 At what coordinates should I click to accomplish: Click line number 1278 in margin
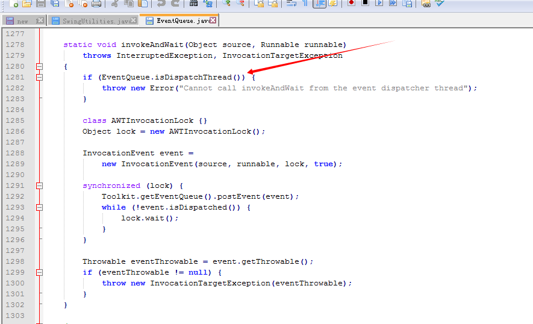coord(15,45)
